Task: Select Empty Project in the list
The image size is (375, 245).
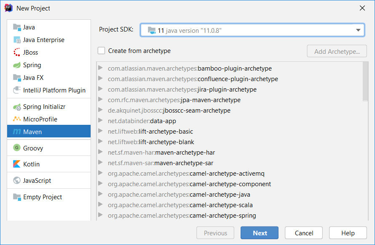Action: [x=43, y=197]
